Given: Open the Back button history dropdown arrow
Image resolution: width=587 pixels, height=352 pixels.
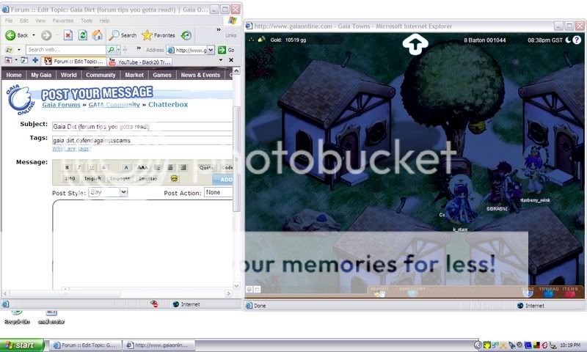Looking at the screenshot, I should coord(33,35).
